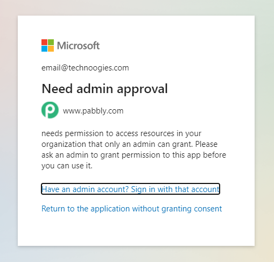Click the Need admin approval heading
Viewport: 274px width, 262px height.
(x=104, y=89)
